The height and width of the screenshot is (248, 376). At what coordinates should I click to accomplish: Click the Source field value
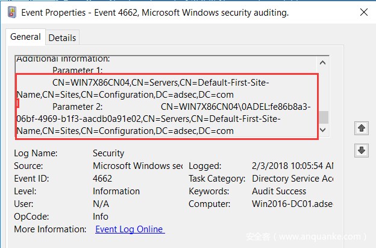[137, 166]
